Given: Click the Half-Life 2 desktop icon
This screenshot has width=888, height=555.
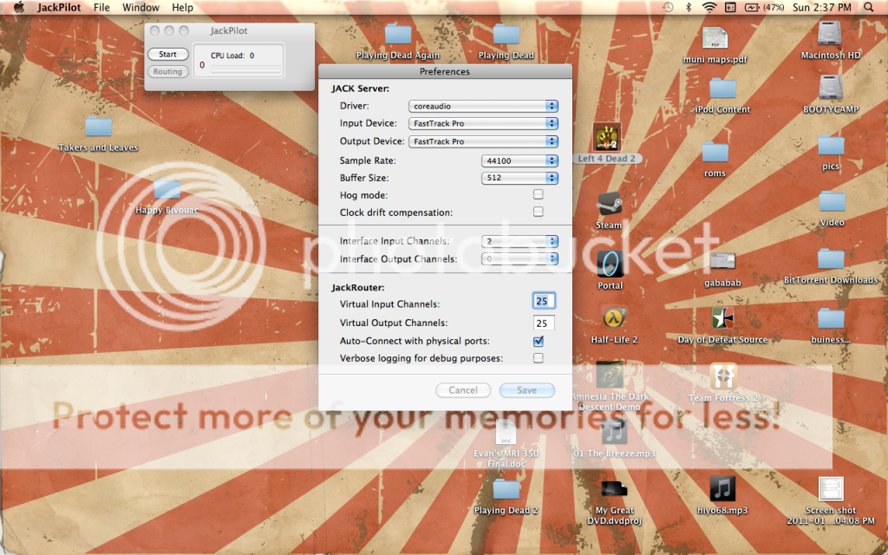Looking at the screenshot, I should point(614,318).
